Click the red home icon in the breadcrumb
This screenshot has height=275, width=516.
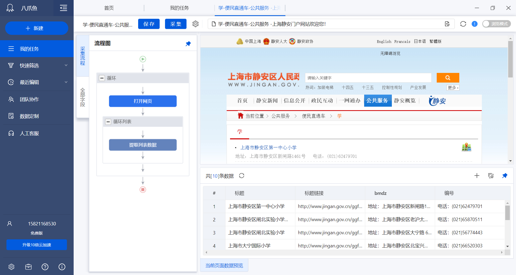[x=240, y=116]
